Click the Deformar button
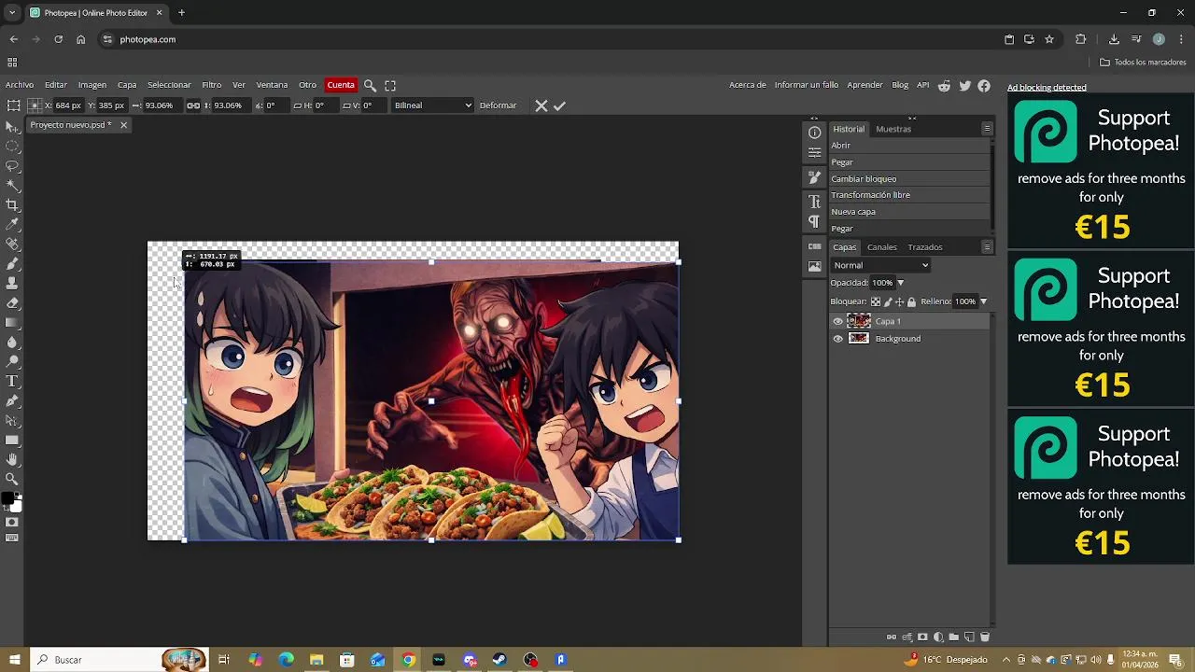 (498, 105)
